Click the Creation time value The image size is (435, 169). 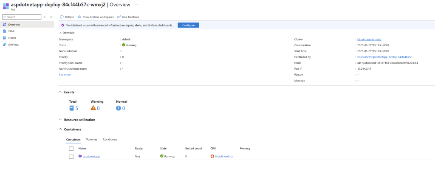(x=373, y=45)
